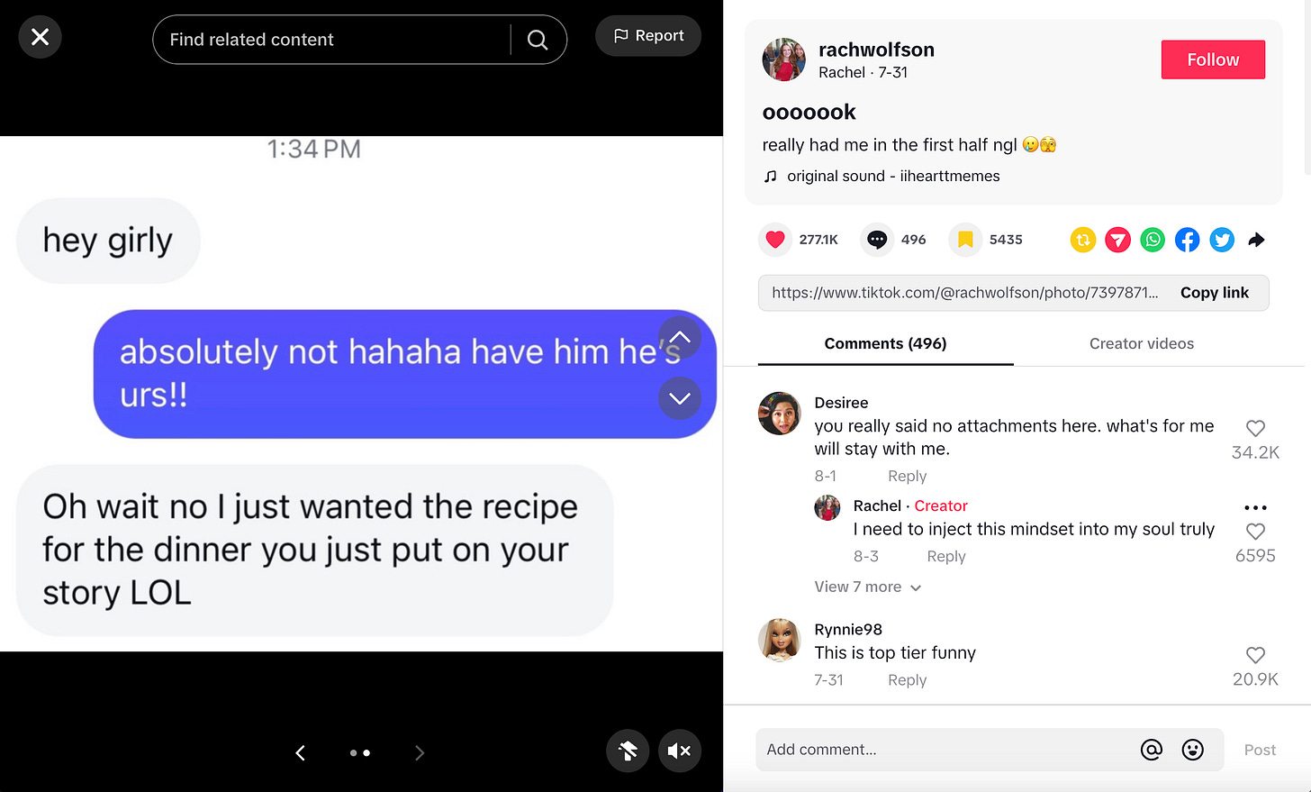1311x792 pixels.
Task: Click the yellow repost icon
Action: (1083, 240)
